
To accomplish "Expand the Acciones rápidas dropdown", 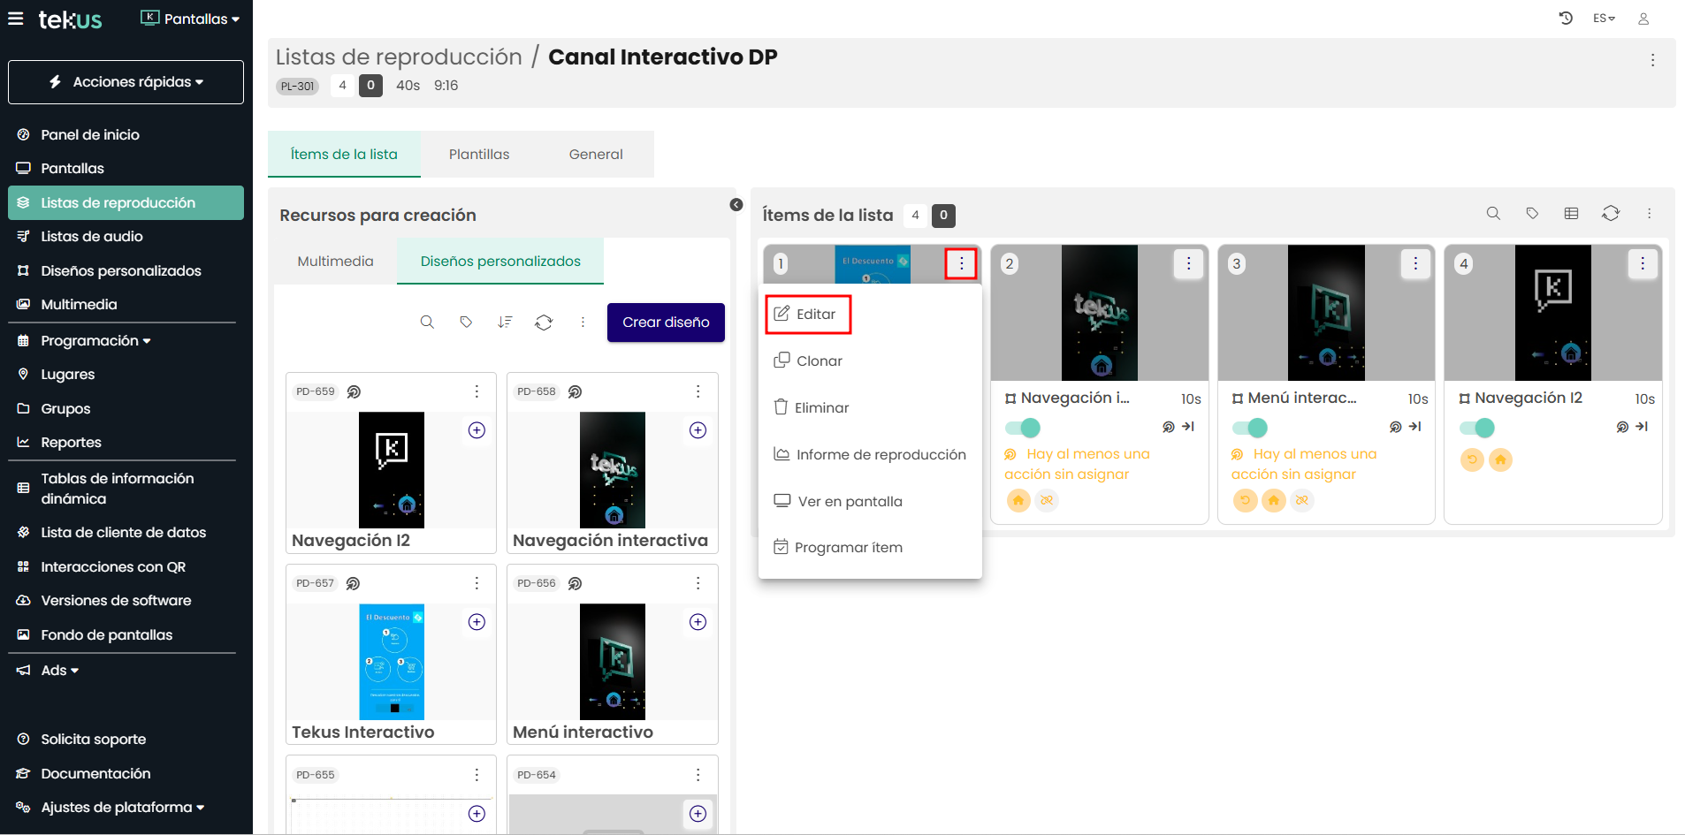I will click(x=126, y=82).
